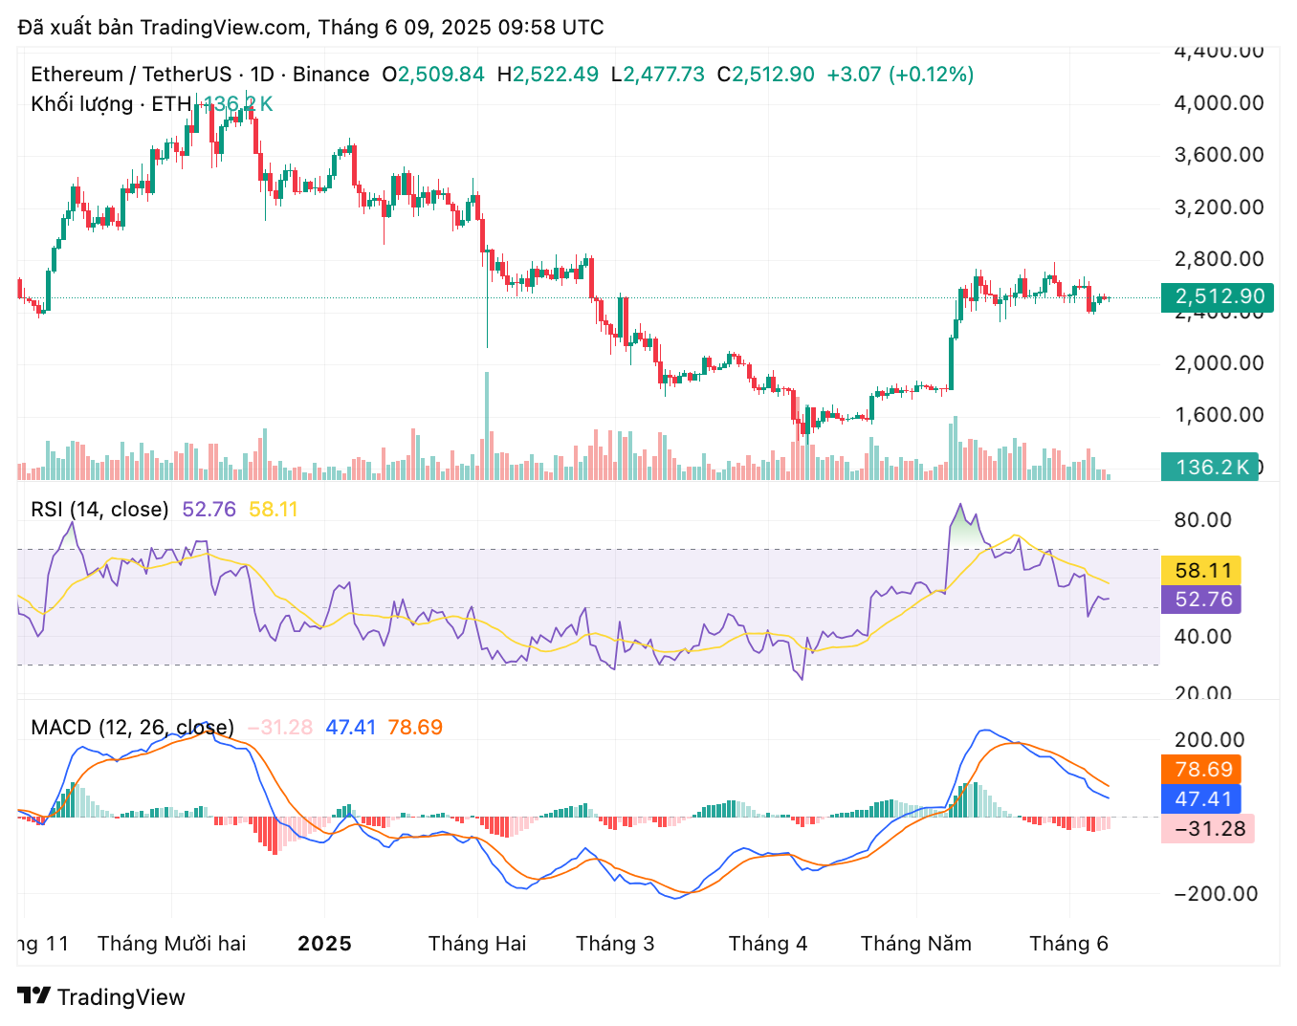Click the green 136.2 K volume axis tag

point(1210,468)
